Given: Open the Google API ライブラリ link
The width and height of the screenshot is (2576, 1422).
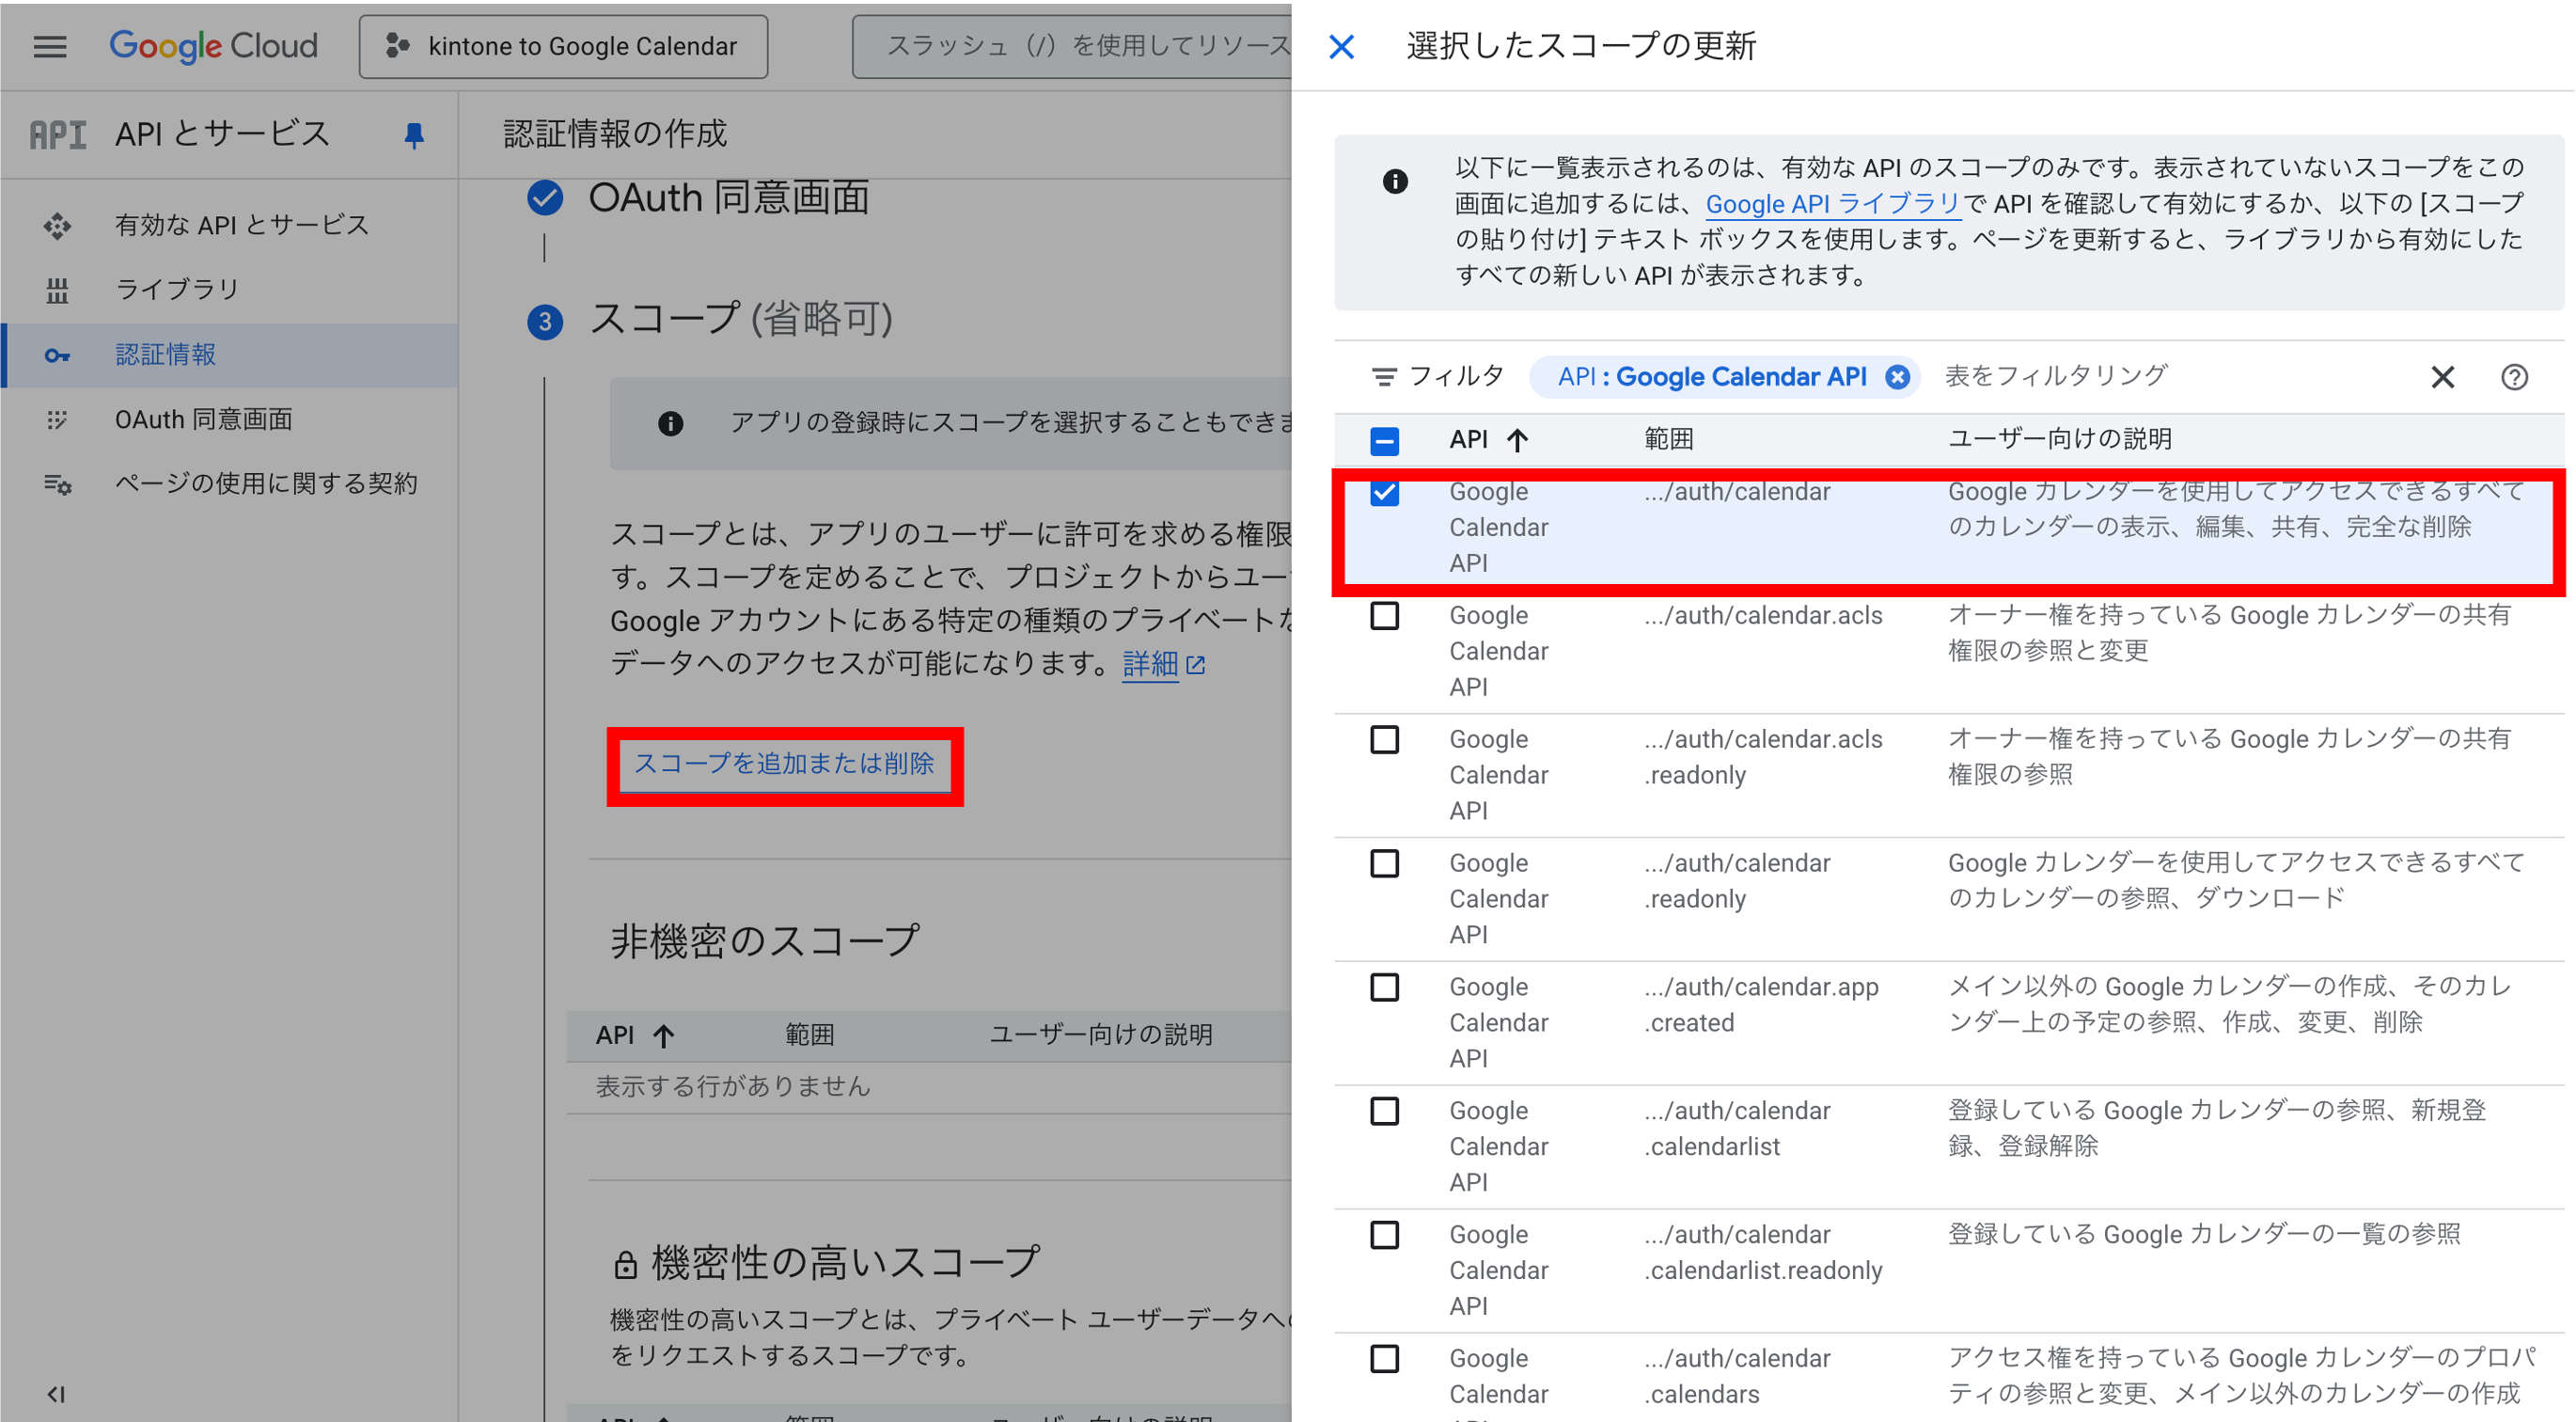Looking at the screenshot, I should pos(1832,204).
